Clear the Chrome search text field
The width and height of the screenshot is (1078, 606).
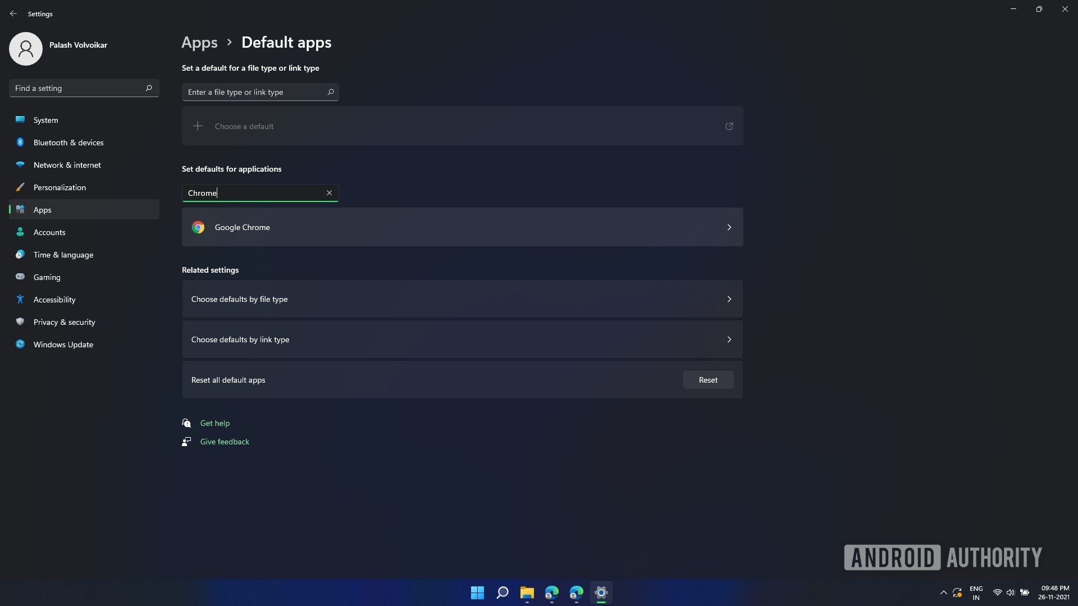328,192
